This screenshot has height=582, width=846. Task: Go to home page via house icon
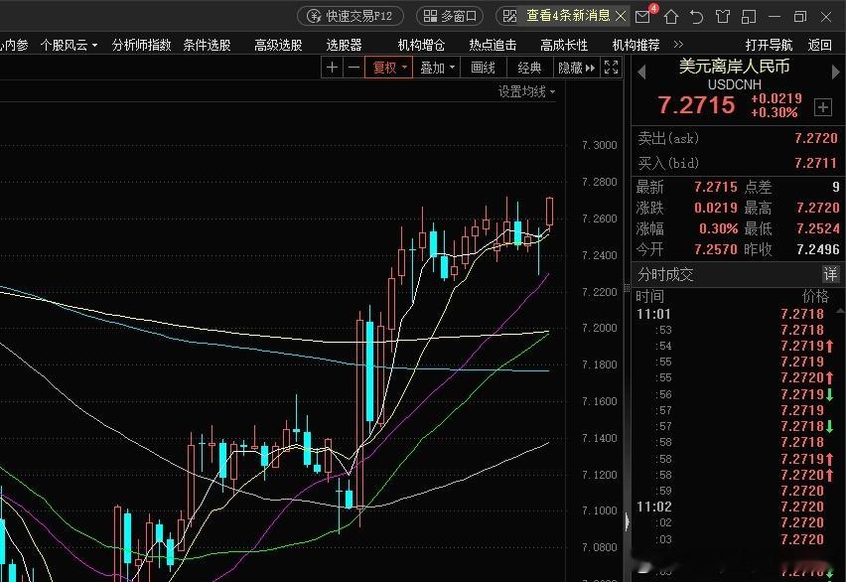[x=670, y=17]
